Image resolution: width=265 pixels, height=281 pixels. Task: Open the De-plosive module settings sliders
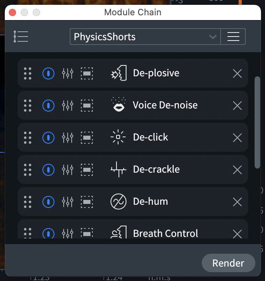pyautogui.click(x=68, y=73)
